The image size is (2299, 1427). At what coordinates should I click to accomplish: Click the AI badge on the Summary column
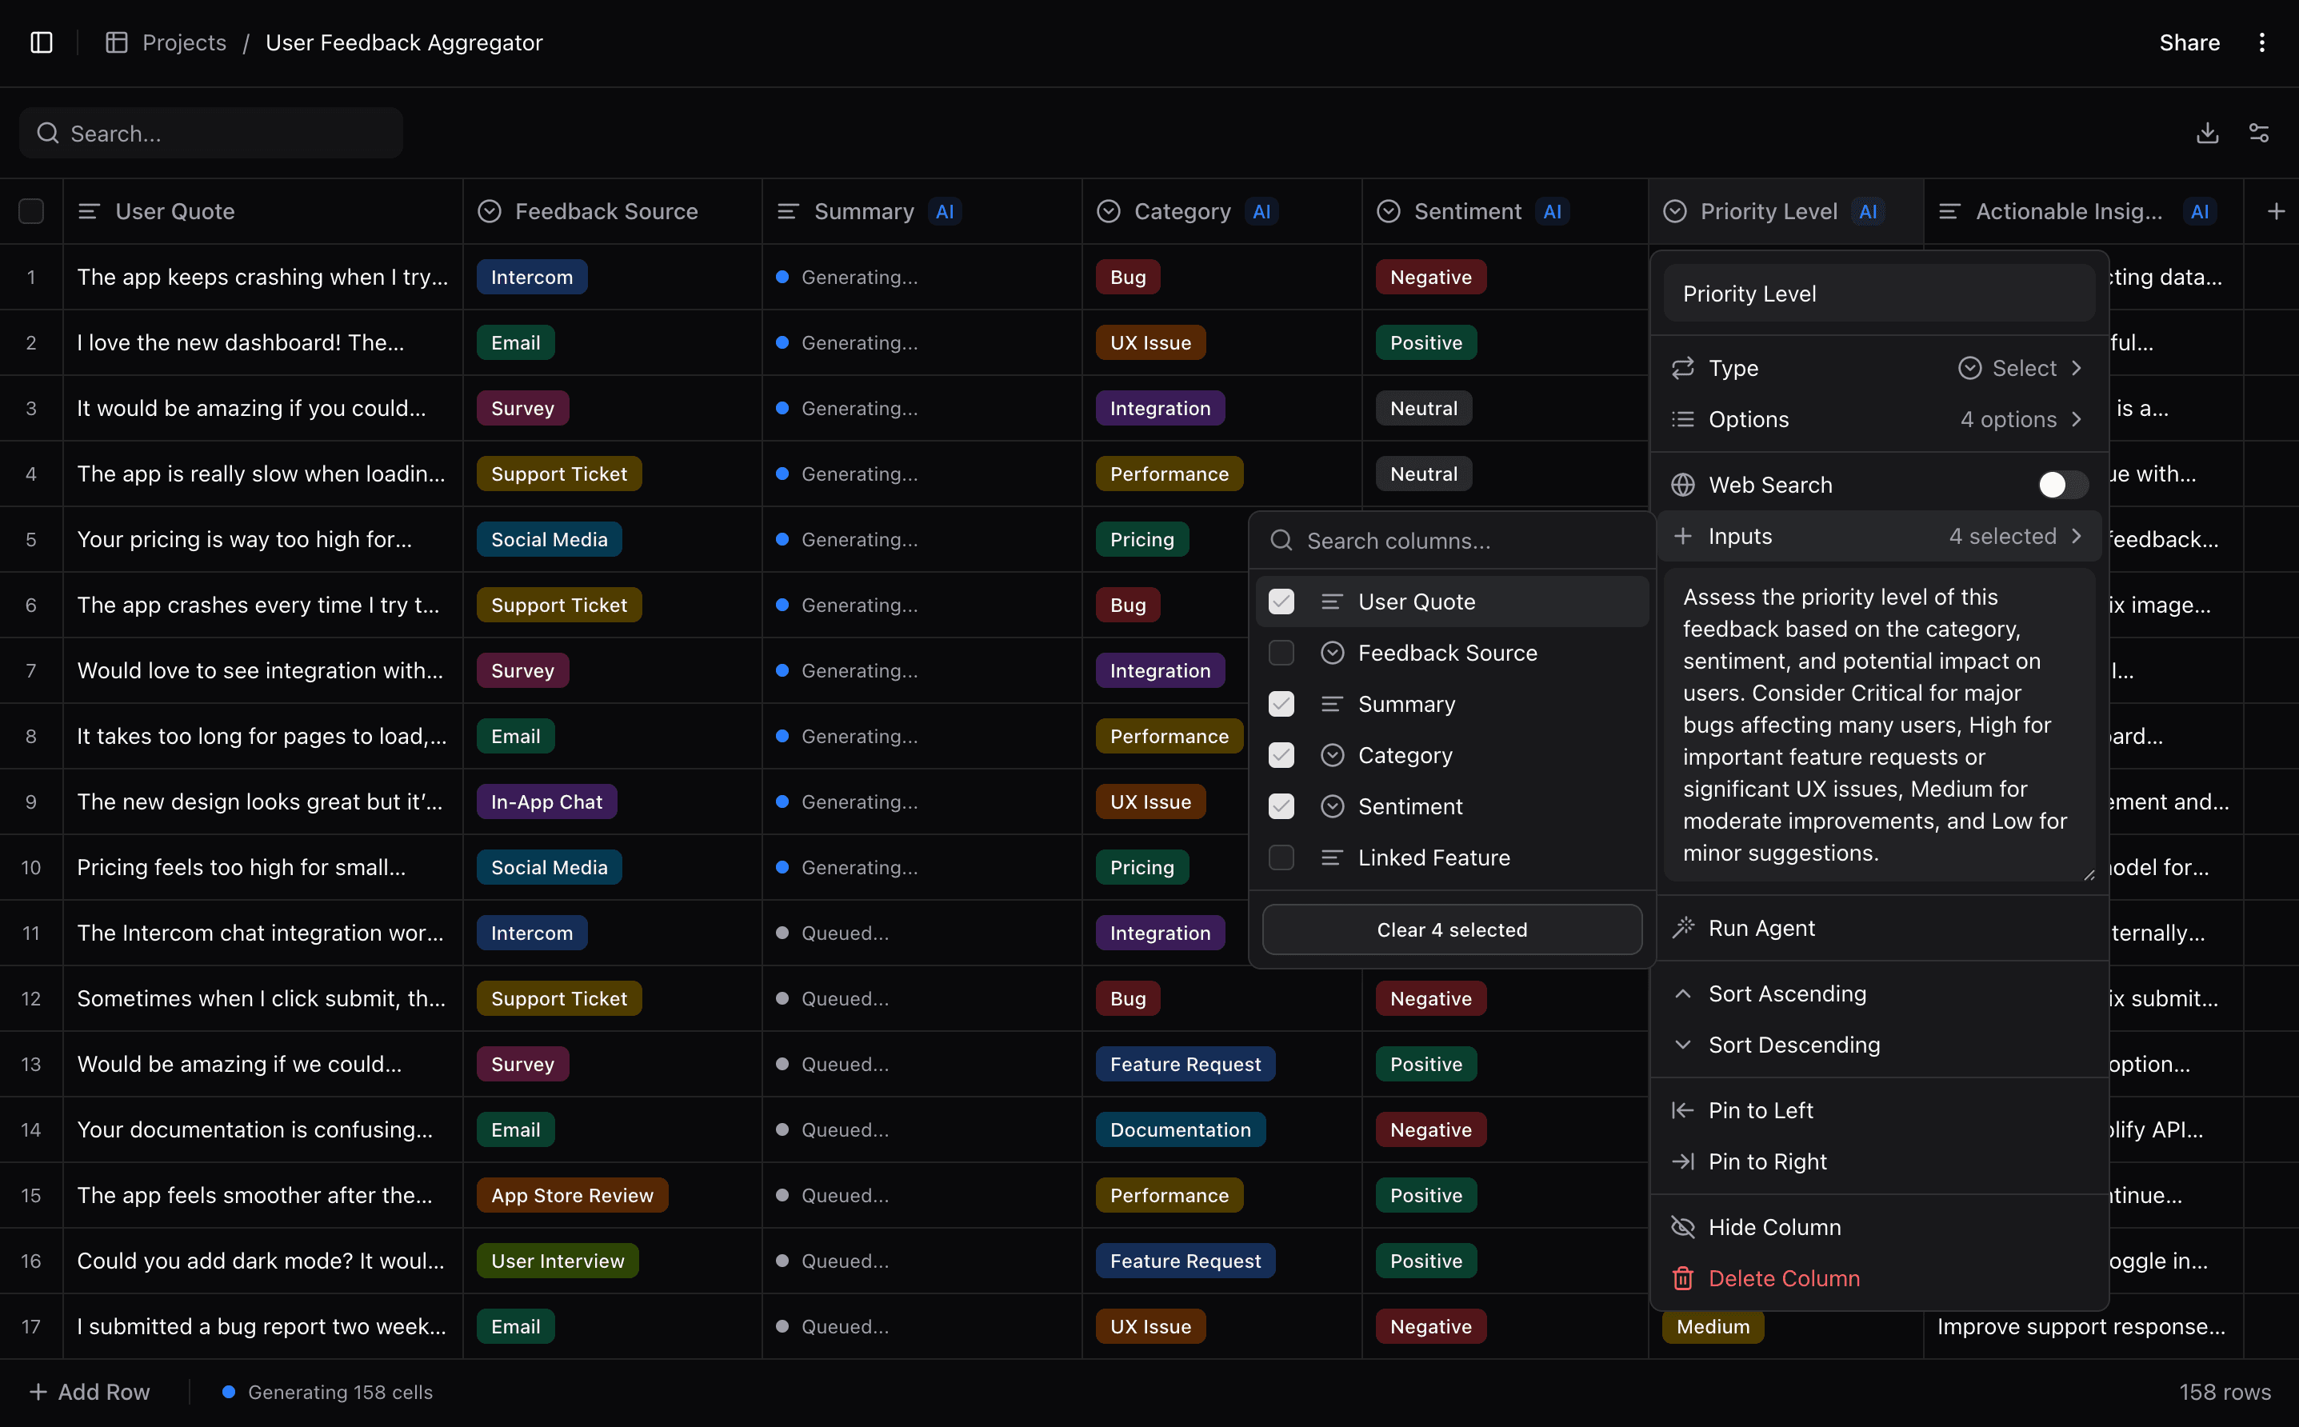[x=945, y=211]
